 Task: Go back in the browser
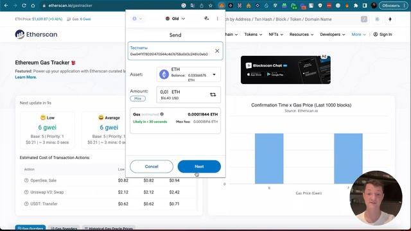point(6,5)
